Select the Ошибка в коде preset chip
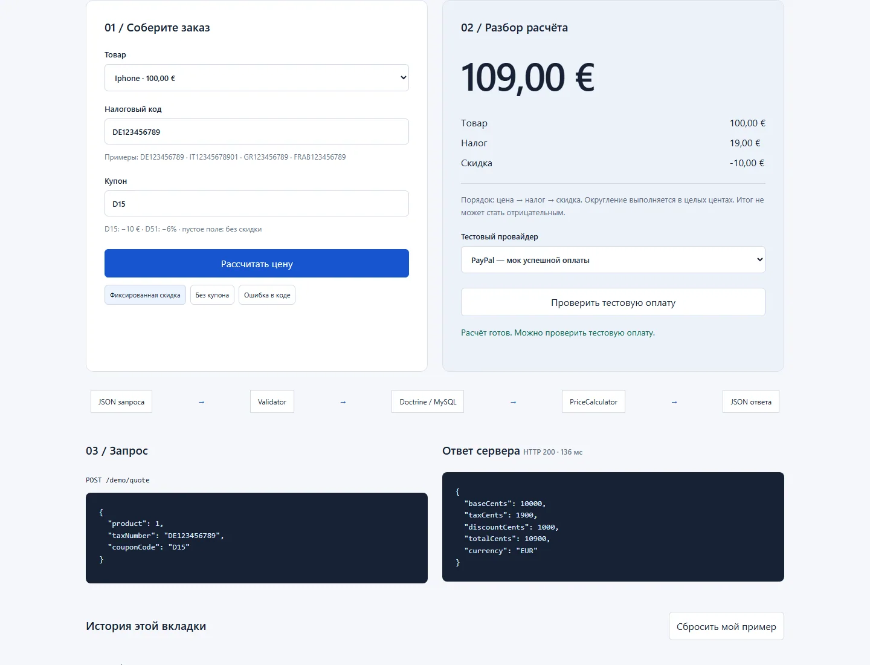 [x=267, y=295]
